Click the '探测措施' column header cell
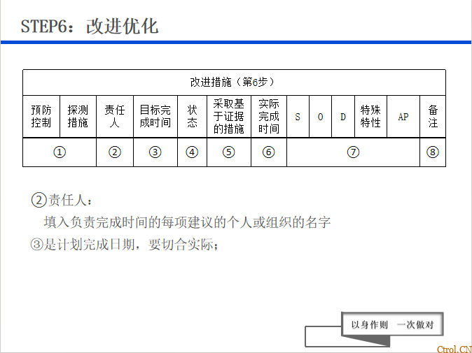 [x=78, y=117]
